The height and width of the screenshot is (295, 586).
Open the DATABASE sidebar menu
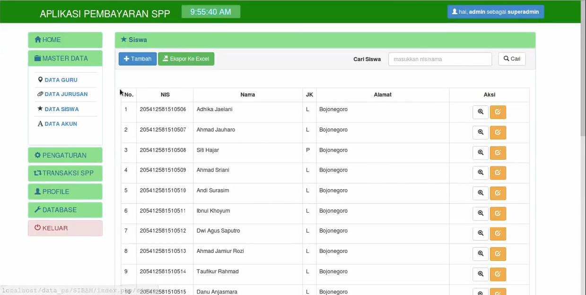click(x=65, y=210)
